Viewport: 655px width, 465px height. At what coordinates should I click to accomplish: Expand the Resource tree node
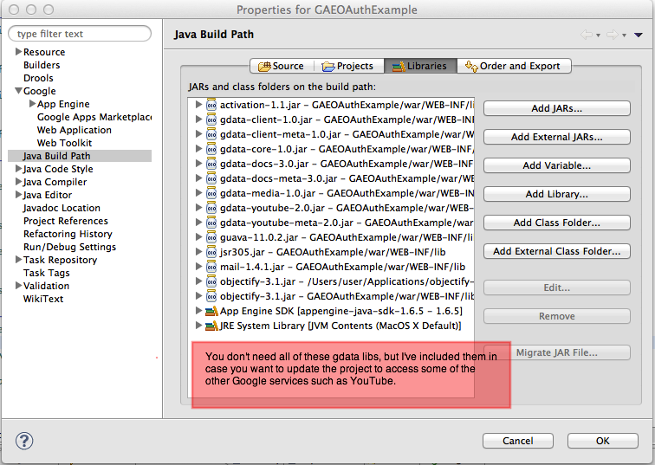click(x=18, y=51)
